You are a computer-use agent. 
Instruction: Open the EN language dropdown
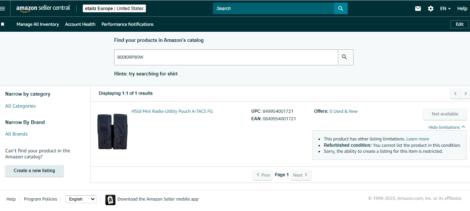point(445,9)
